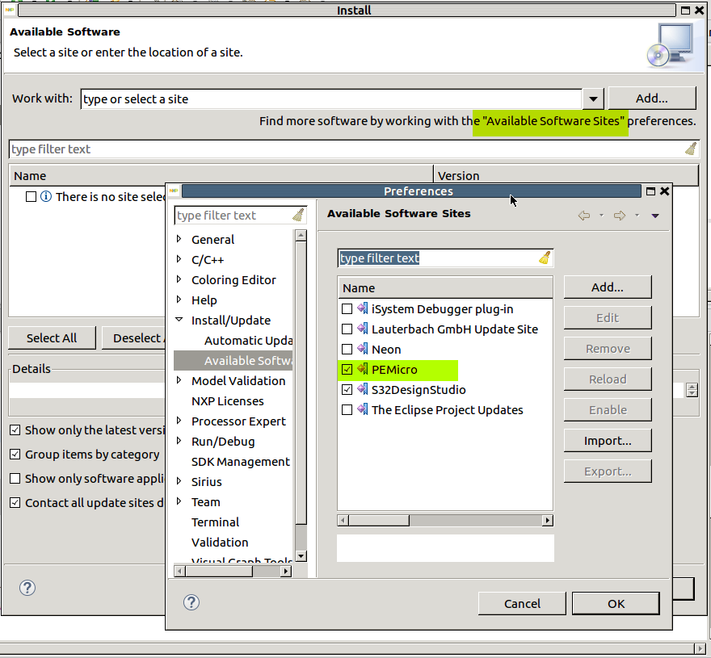Viewport: 711px width, 658px height.
Task: Clear Install dialog filter with broom icon
Action: 691,149
